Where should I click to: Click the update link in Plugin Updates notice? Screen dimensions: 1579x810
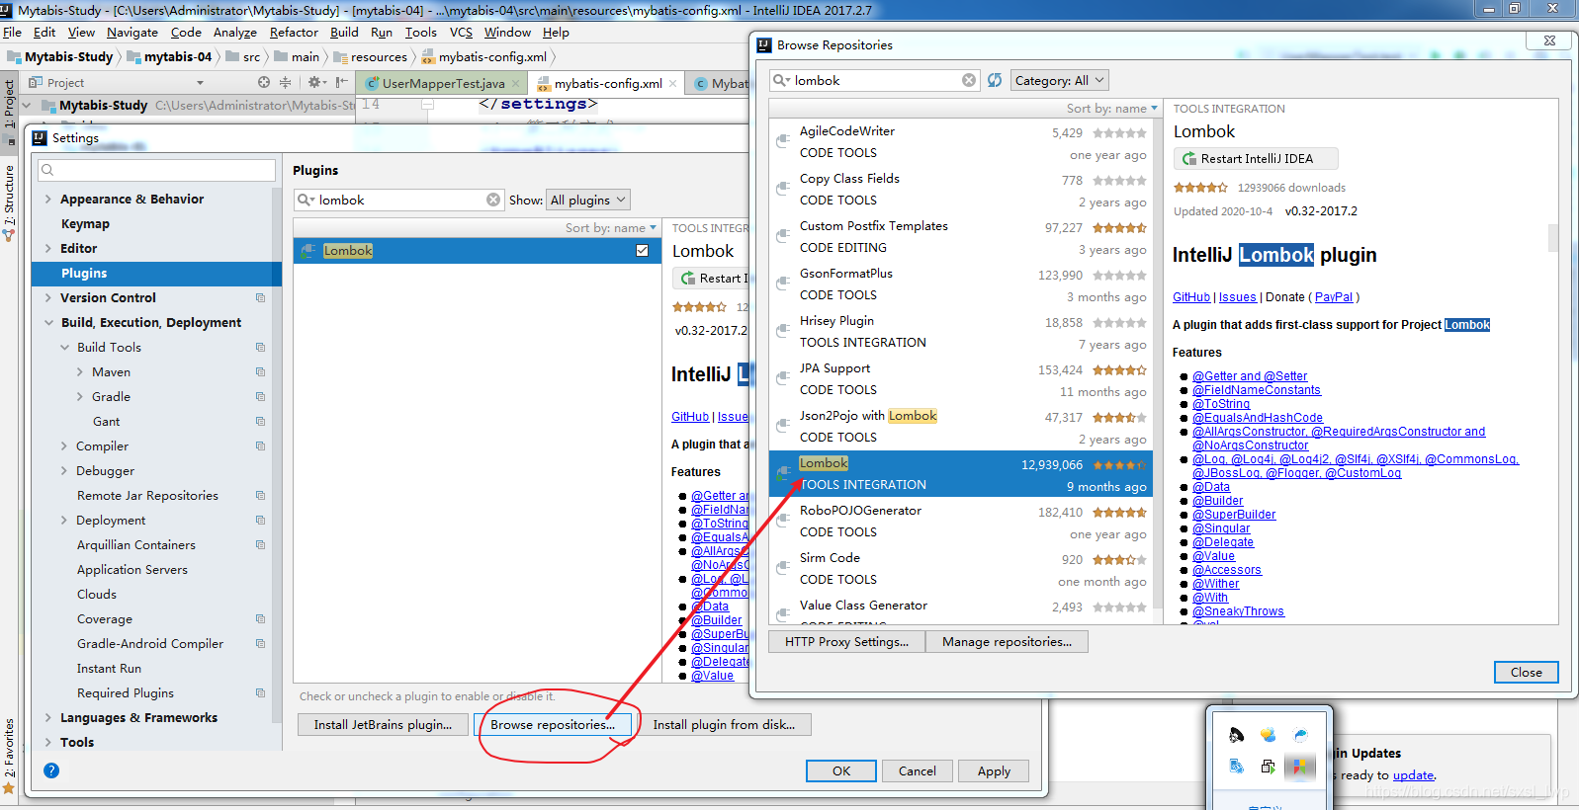coord(1413,775)
